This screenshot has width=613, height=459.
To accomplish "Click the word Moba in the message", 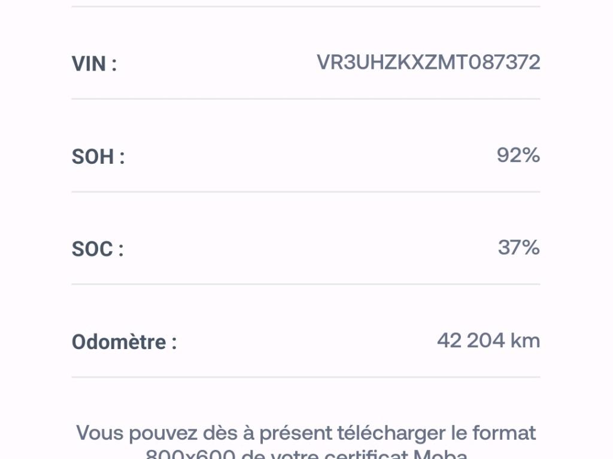I will point(440,454).
